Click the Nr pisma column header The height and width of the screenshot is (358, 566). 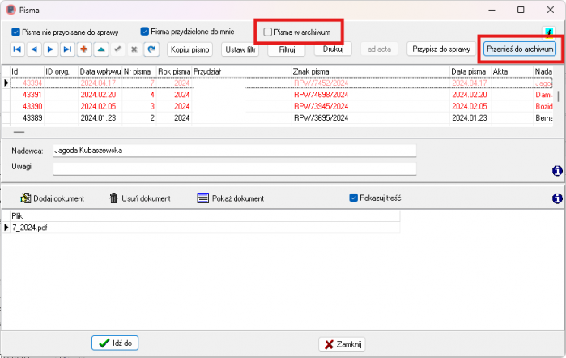click(x=139, y=71)
